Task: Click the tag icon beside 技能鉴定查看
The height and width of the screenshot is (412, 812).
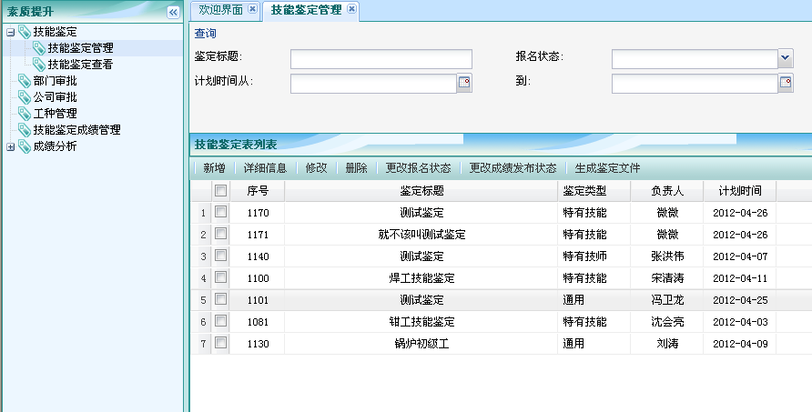Action: 39,65
